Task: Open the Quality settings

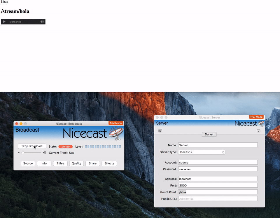Action: click(76, 163)
